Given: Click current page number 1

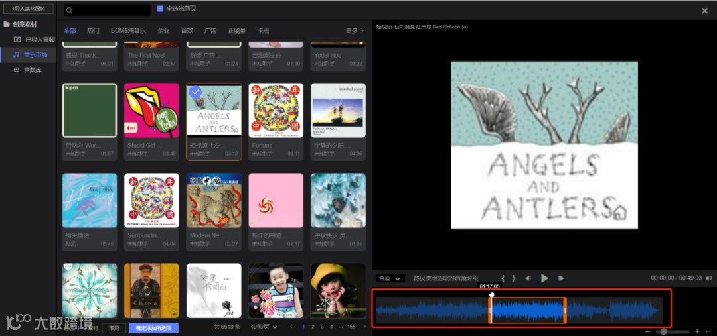Looking at the screenshot, I should pos(303,327).
